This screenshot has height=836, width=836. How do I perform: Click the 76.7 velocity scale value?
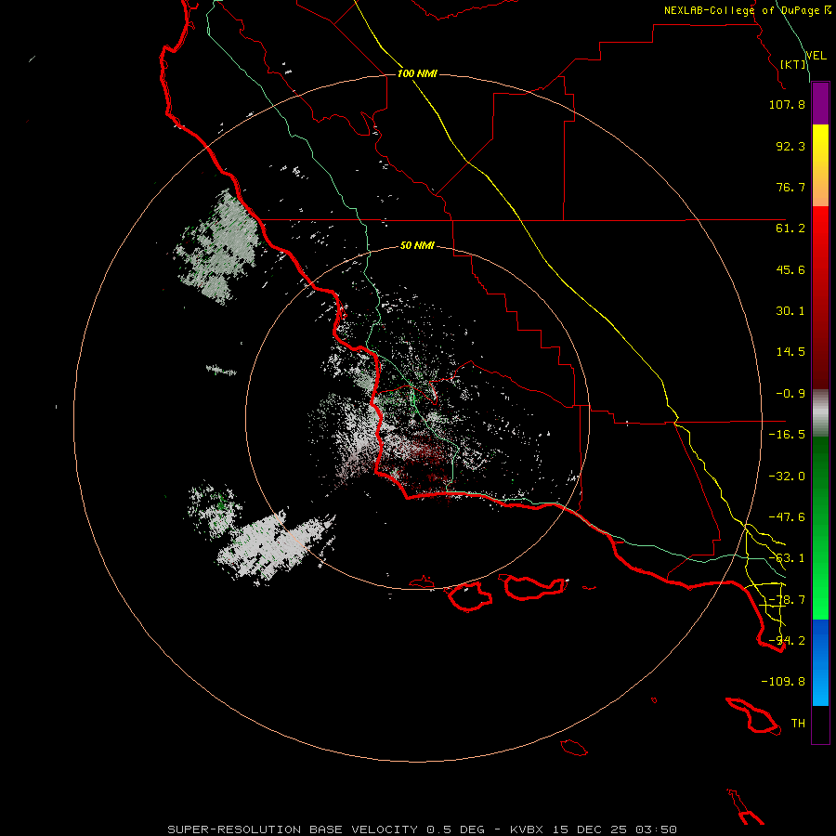click(790, 187)
